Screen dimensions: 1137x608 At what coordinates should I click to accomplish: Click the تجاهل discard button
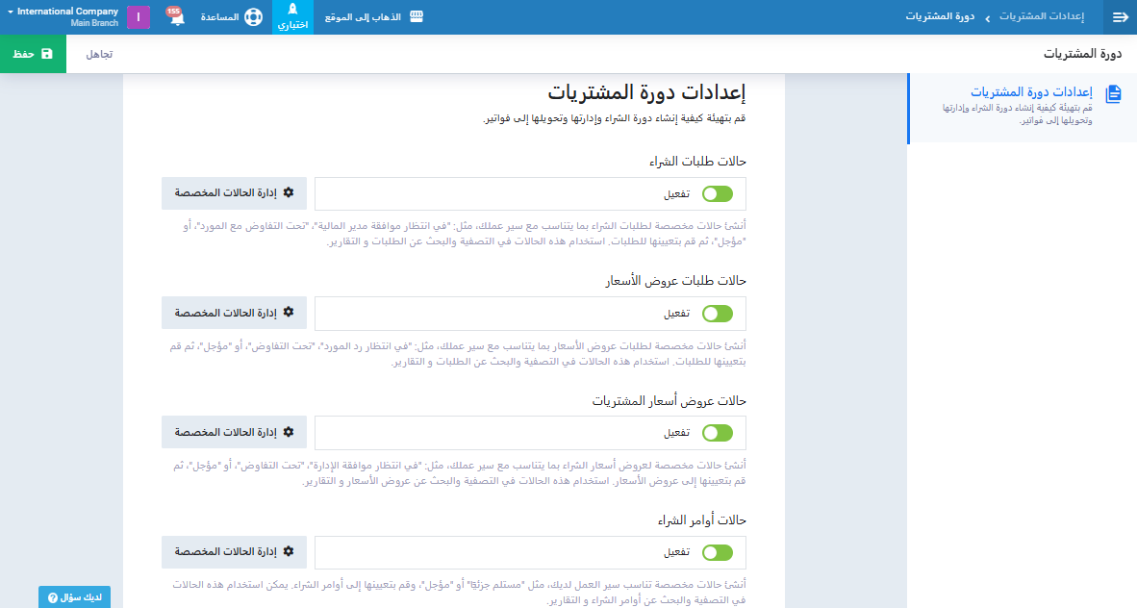(x=99, y=54)
